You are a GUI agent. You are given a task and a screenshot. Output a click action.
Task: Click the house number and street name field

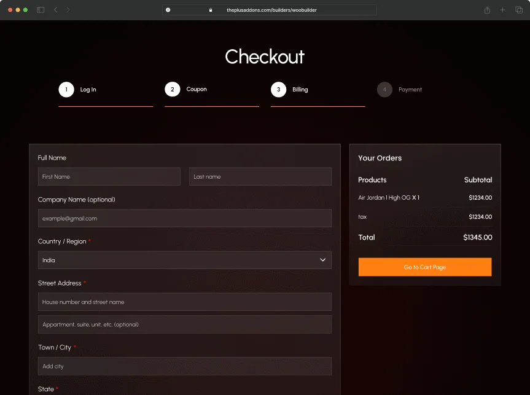(x=184, y=302)
